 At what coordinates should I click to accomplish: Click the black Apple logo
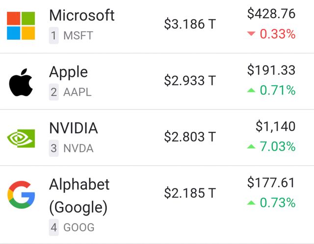point(21,83)
